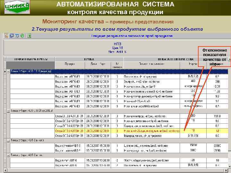Click the norm cell [7,0;8,5]
The width and height of the screenshot is (231, 173).
(193, 136)
